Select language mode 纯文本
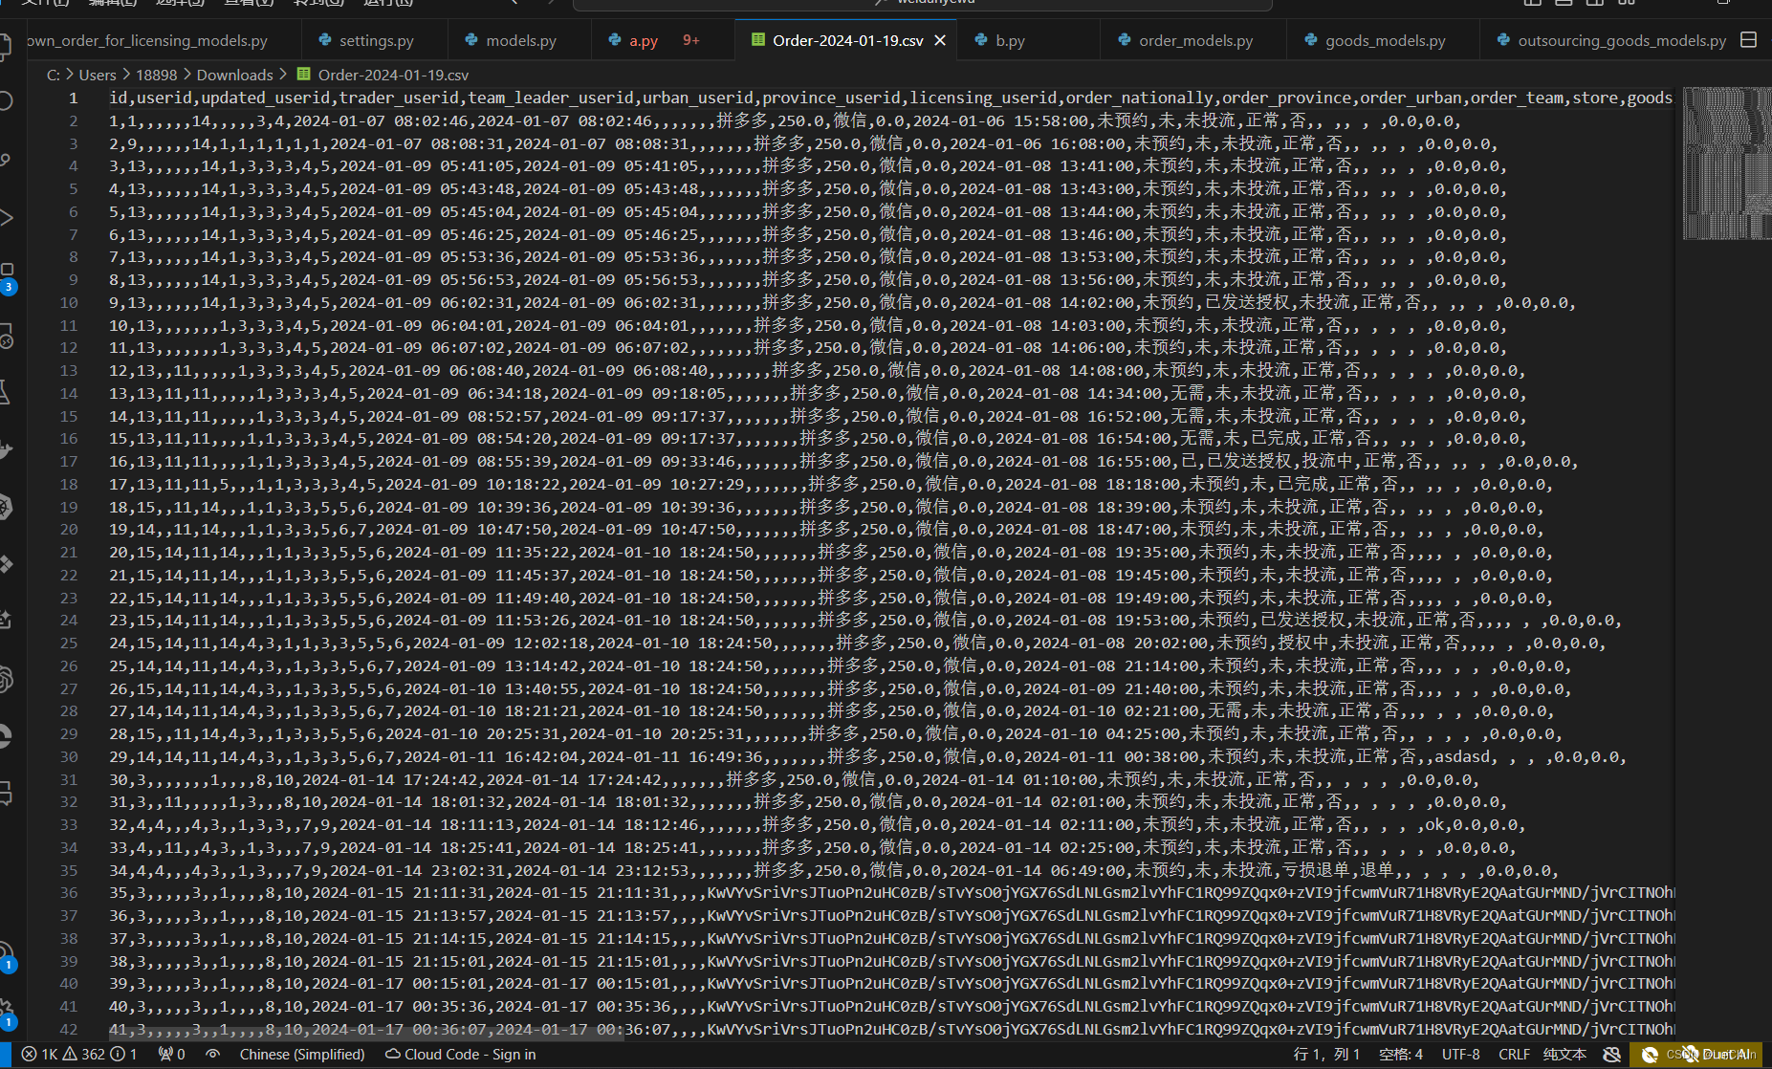 [1564, 1054]
